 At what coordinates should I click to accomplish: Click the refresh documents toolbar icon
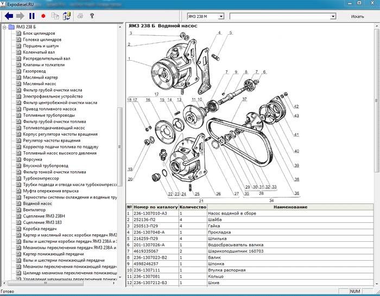66,16
